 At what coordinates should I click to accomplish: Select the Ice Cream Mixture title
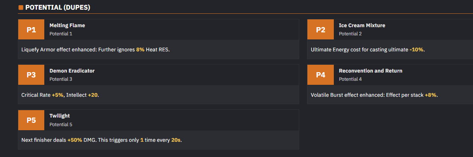tap(362, 25)
